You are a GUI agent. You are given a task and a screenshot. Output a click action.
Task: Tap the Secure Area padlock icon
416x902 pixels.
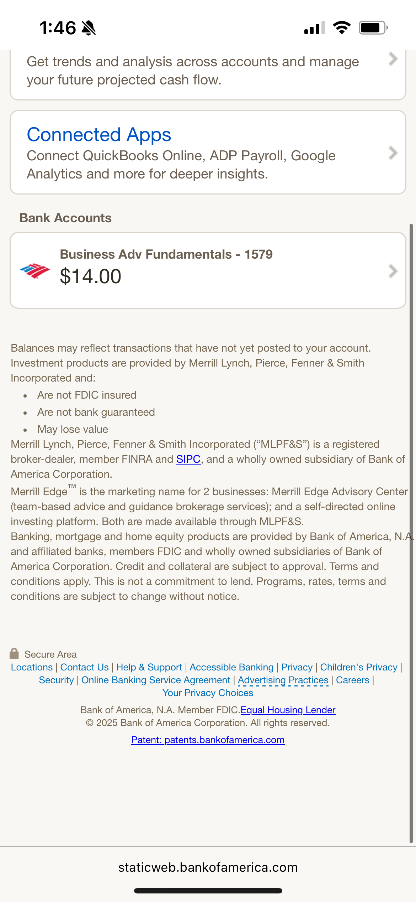point(14,653)
